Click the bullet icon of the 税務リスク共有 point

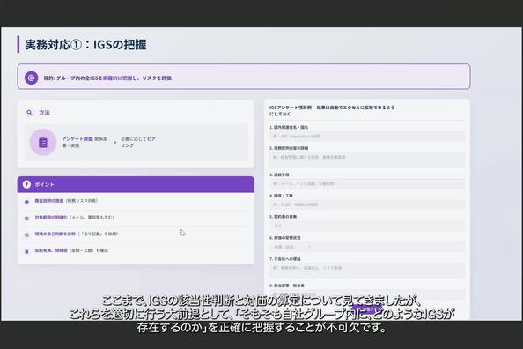click(x=26, y=202)
